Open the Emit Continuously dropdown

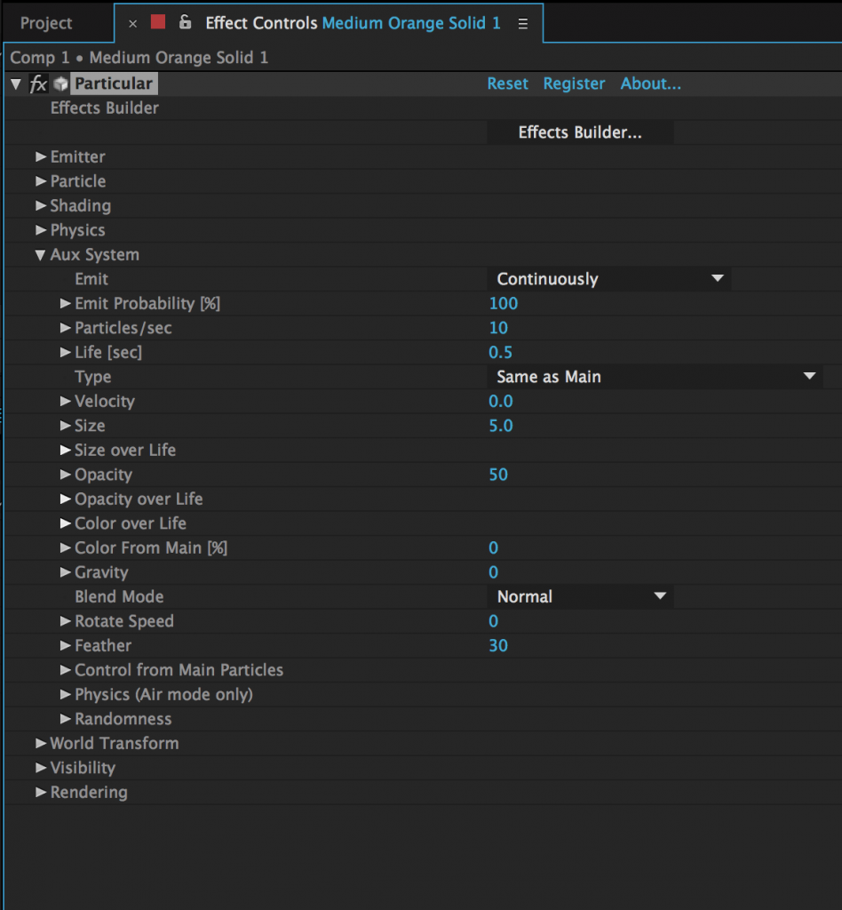pyautogui.click(x=609, y=279)
